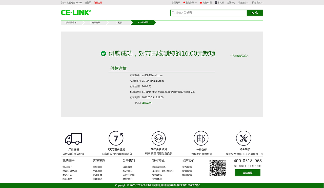Click the green payment success checkmark icon

(103, 54)
